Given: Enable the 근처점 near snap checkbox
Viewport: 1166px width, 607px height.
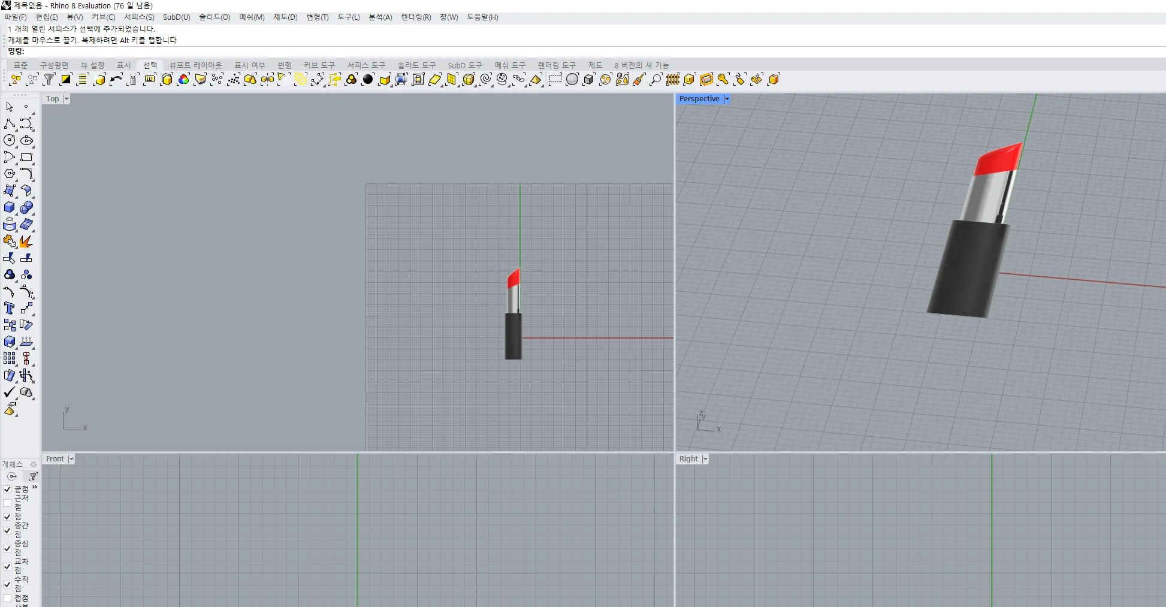Looking at the screenshot, I should point(7,503).
